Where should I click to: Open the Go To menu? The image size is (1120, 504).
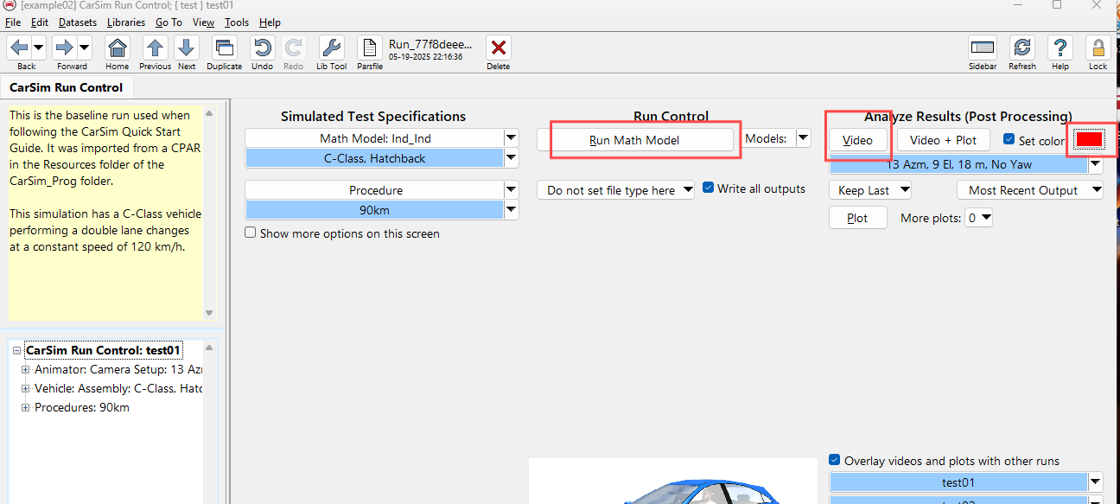coord(169,22)
